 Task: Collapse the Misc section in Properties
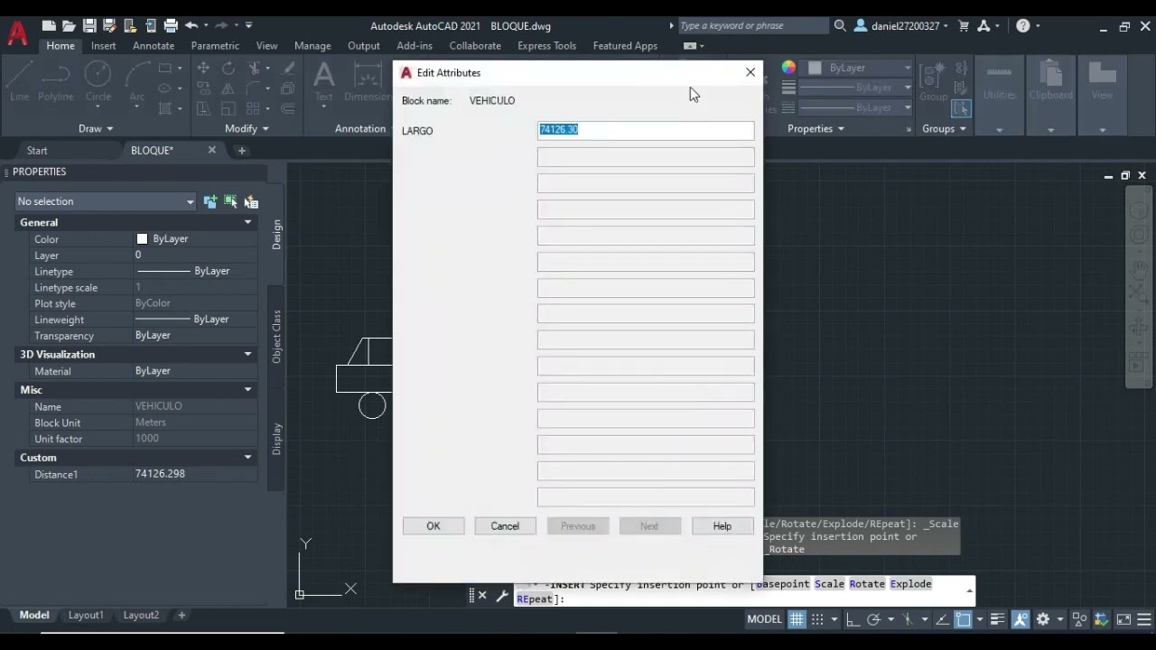[247, 389]
